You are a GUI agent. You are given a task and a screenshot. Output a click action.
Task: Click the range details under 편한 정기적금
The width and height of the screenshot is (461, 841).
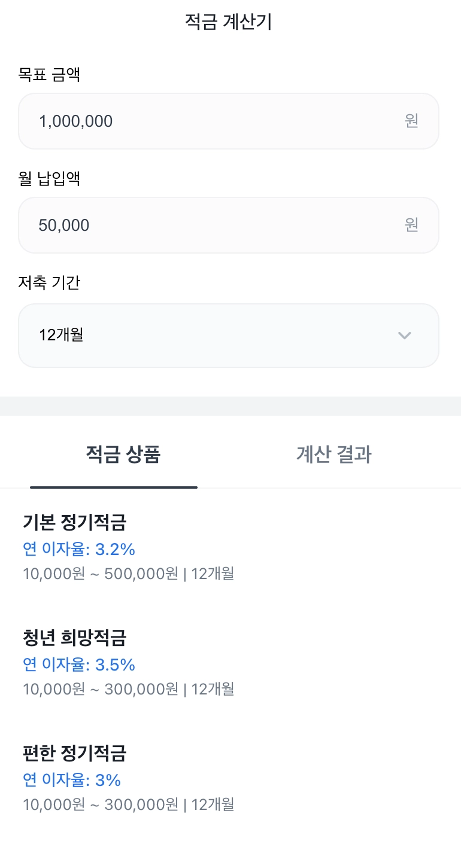point(128,805)
